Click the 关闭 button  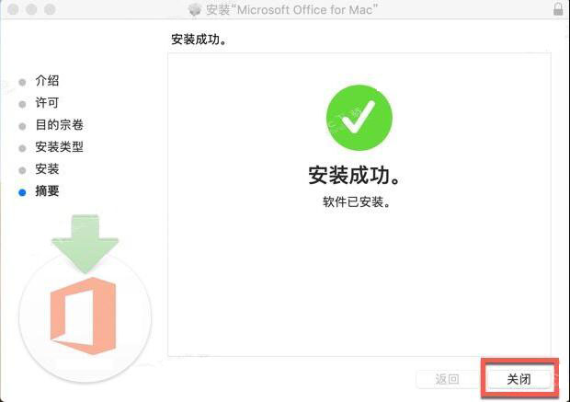[519, 379]
